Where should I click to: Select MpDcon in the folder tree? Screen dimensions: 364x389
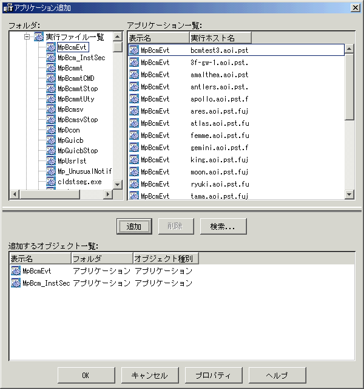[x=69, y=130]
